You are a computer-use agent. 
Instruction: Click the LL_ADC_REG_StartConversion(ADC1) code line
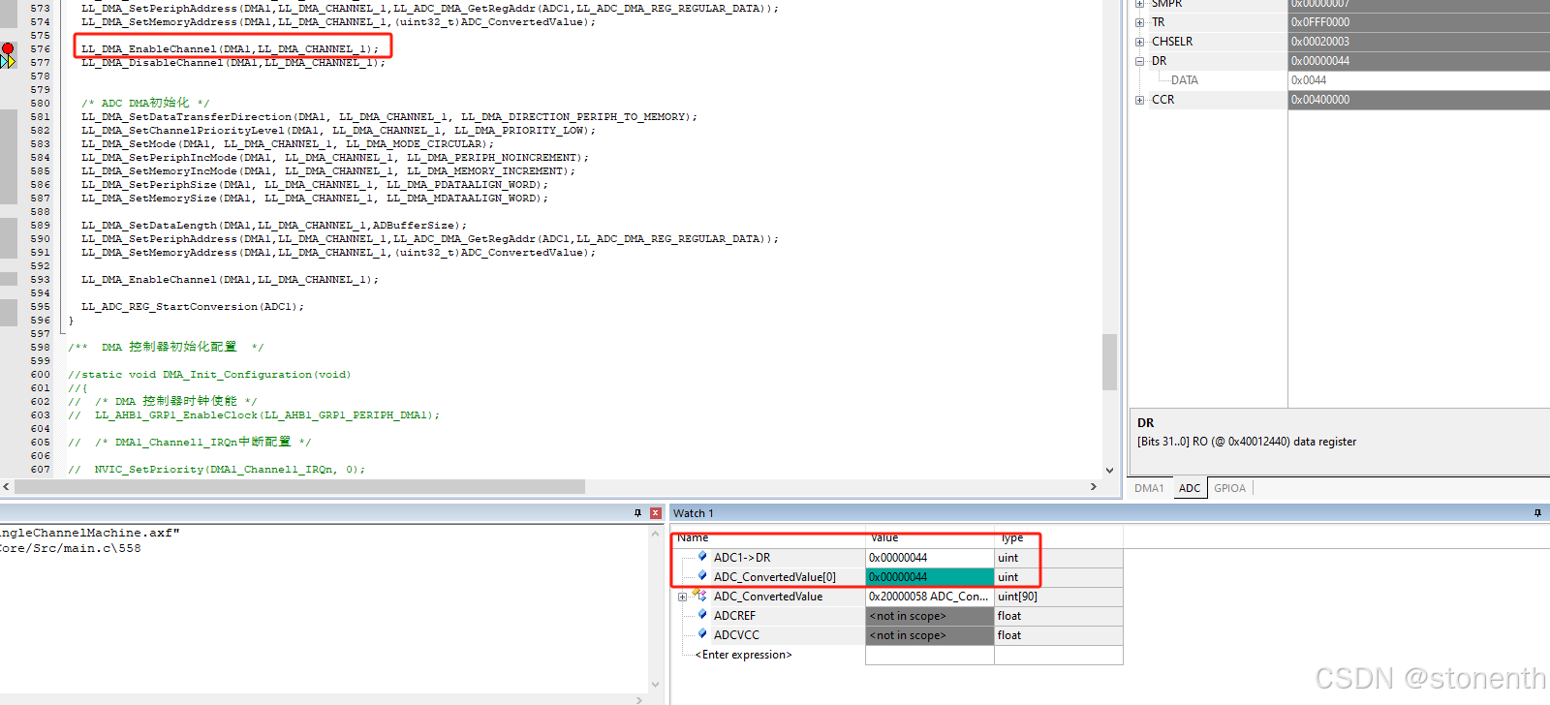193,307
